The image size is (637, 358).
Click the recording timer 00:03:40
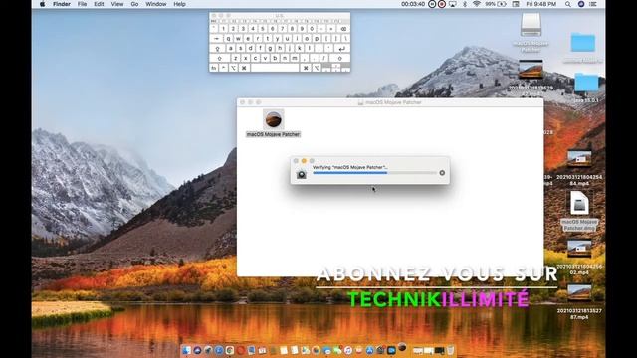coord(413,4)
